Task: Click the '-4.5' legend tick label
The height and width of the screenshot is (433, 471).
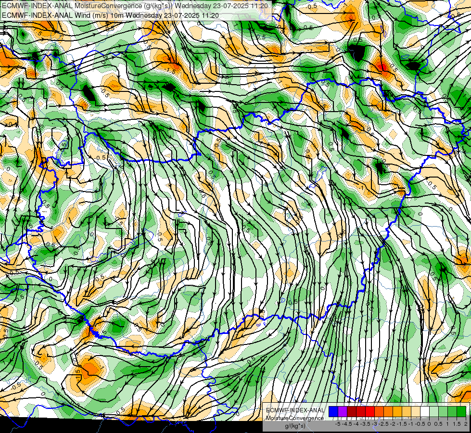Action: (x=347, y=424)
